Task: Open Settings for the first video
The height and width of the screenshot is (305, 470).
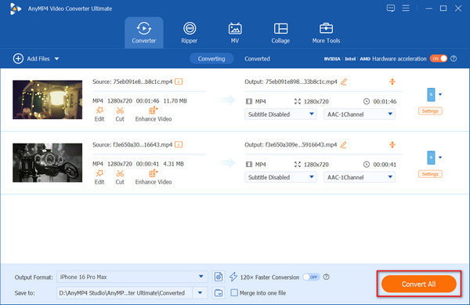Action: coord(430,111)
